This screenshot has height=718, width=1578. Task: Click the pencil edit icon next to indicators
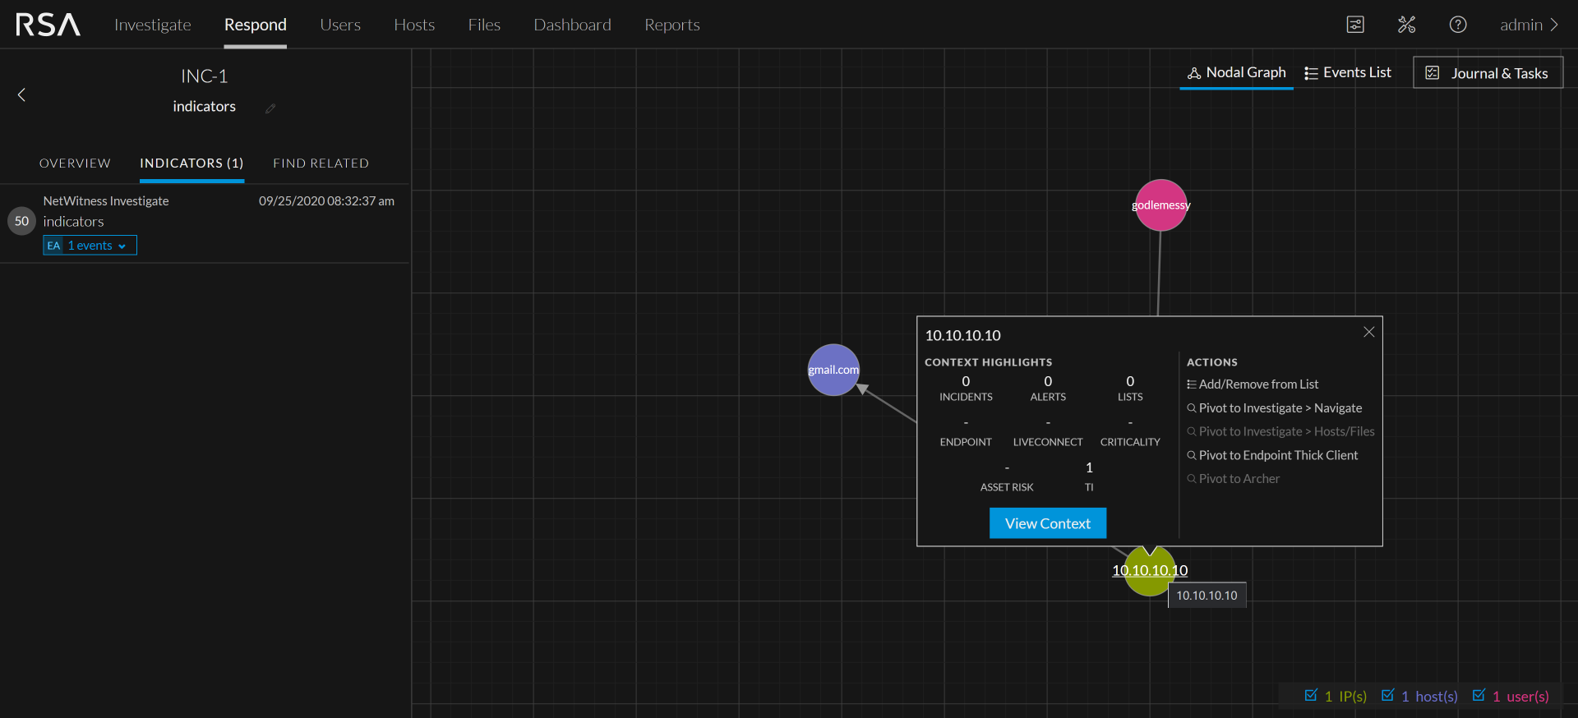click(270, 108)
